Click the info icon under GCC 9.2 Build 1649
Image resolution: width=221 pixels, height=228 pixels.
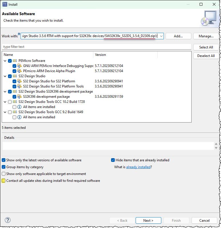19,117
